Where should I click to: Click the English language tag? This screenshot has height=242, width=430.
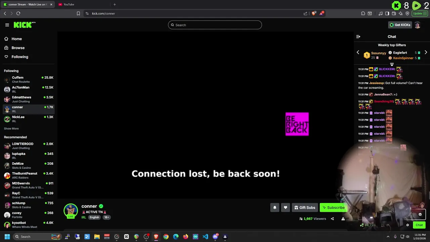[x=94, y=217]
